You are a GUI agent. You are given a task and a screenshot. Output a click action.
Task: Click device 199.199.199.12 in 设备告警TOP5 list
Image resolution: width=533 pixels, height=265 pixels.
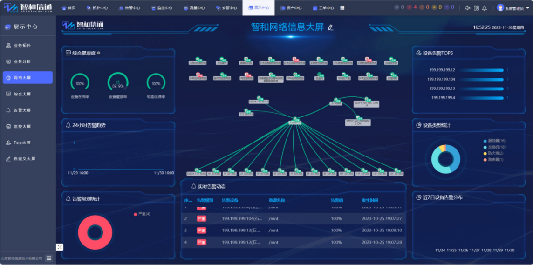point(442,70)
